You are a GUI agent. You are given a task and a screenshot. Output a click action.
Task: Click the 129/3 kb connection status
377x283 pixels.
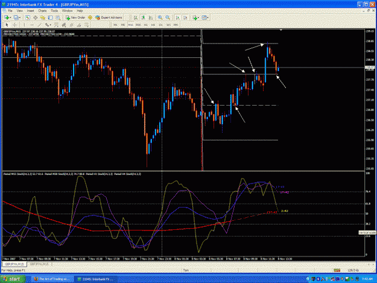tap(353, 270)
